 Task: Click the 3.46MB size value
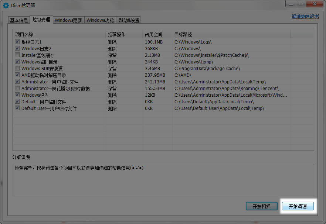click(152, 69)
